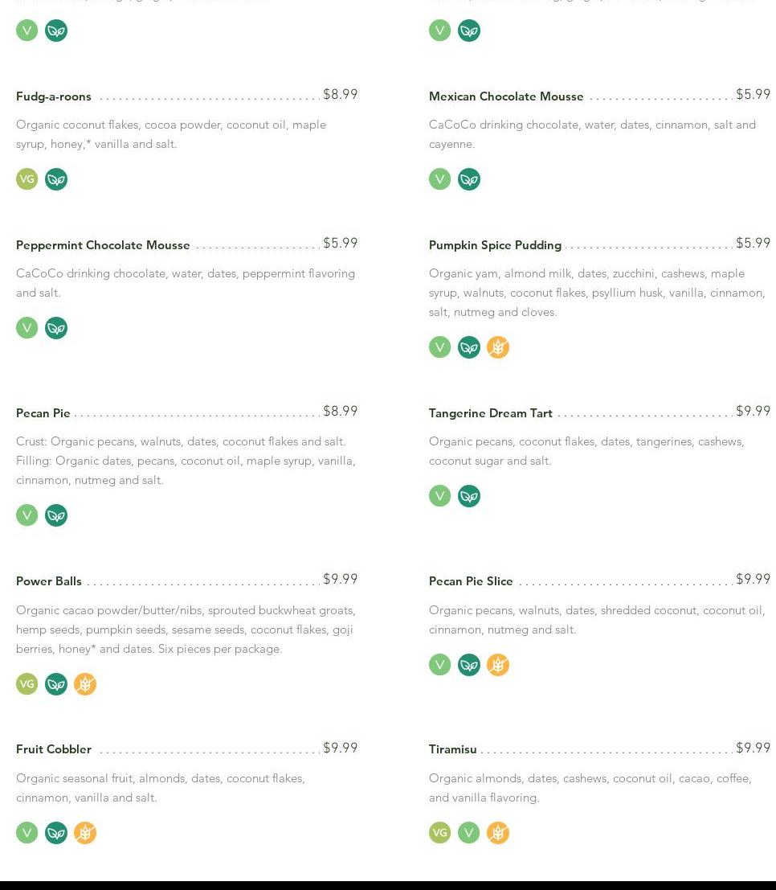The width and height of the screenshot is (776, 890).
Task: Click the Power Balls item title
Action: click(49, 581)
